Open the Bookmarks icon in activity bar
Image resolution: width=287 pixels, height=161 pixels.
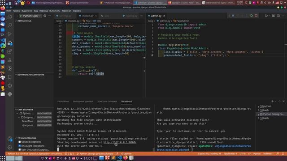click(x=10, y=77)
